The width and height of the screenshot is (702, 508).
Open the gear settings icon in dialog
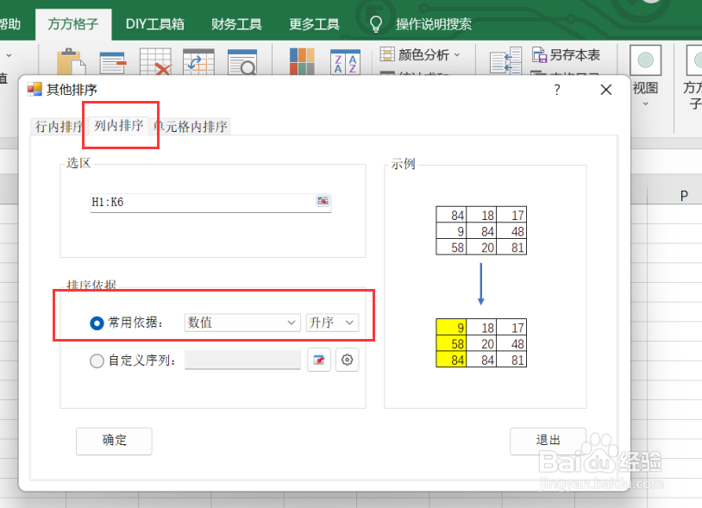pos(347,360)
